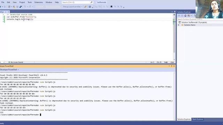Click the PowerShell command prompt line
The height and width of the screenshot is (125, 223).
[x=21, y=115]
